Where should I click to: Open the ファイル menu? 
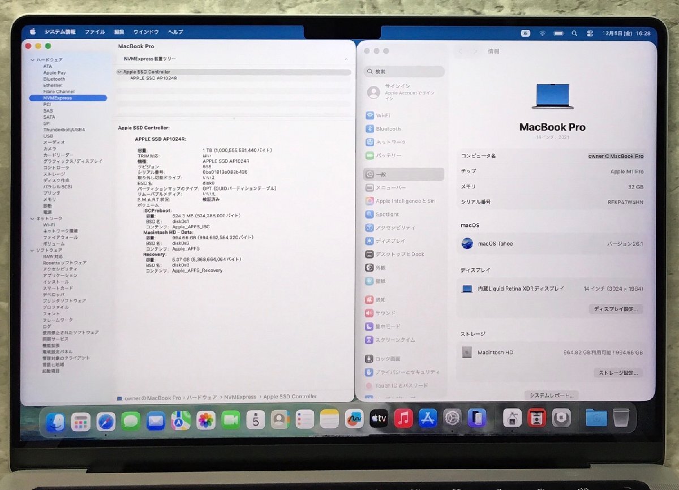94,32
